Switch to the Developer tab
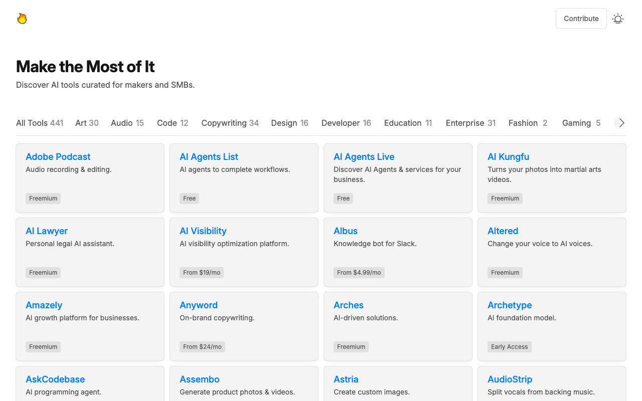This screenshot has width=642, height=401. click(346, 123)
